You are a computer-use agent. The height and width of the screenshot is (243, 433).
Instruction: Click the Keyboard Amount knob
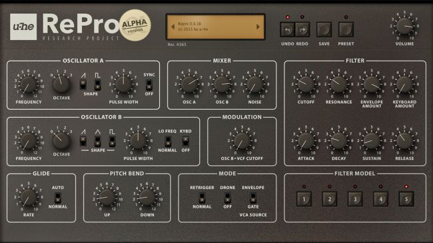coord(404,85)
